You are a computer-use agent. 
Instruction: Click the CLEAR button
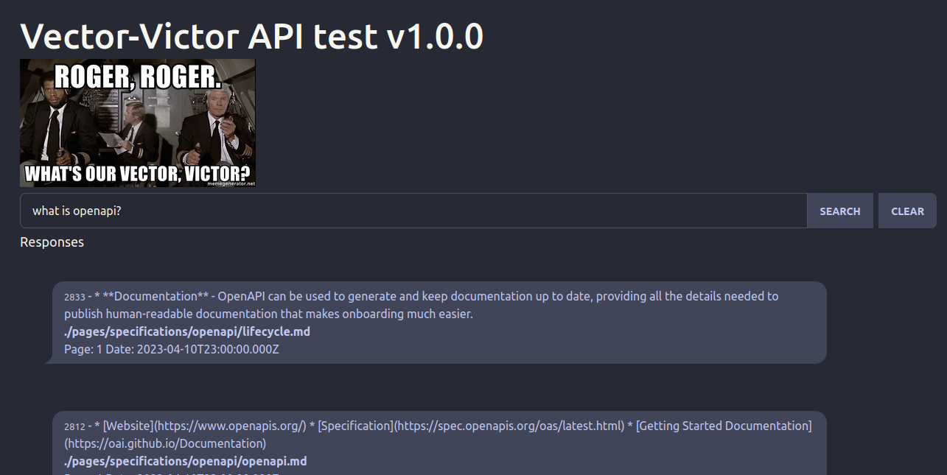click(x=907, y=211)
